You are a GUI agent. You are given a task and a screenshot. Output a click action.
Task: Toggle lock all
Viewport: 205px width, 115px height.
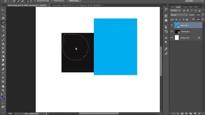pos(187,19)
